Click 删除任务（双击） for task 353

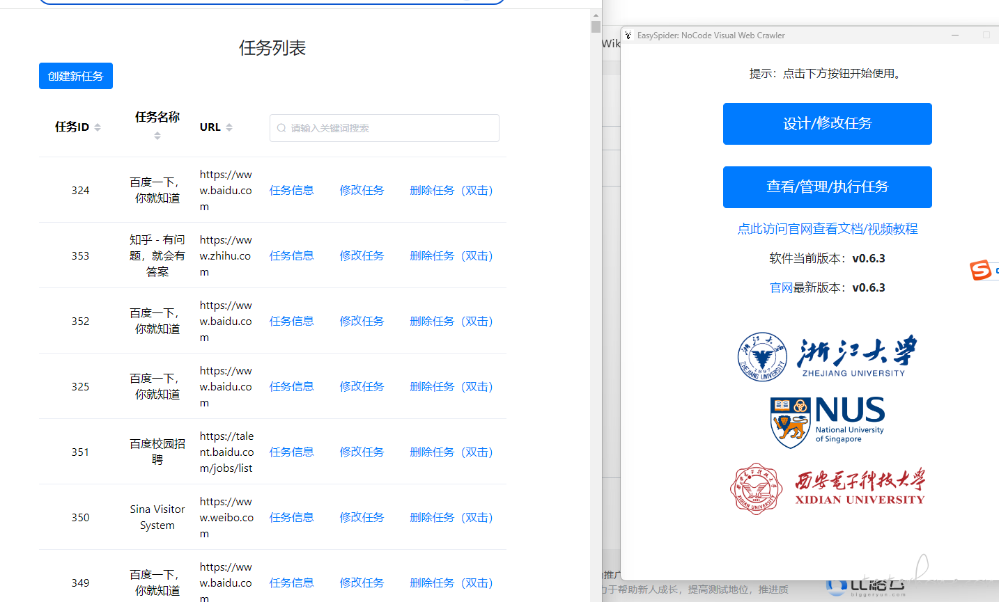[x=451, y=255]
